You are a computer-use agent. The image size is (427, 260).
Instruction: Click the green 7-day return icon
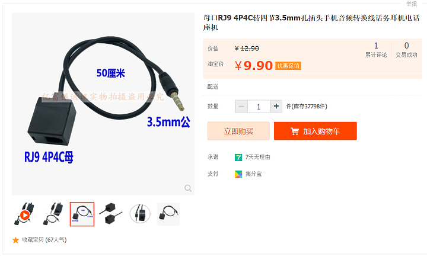pyautogui.click(x=238, y=157)
